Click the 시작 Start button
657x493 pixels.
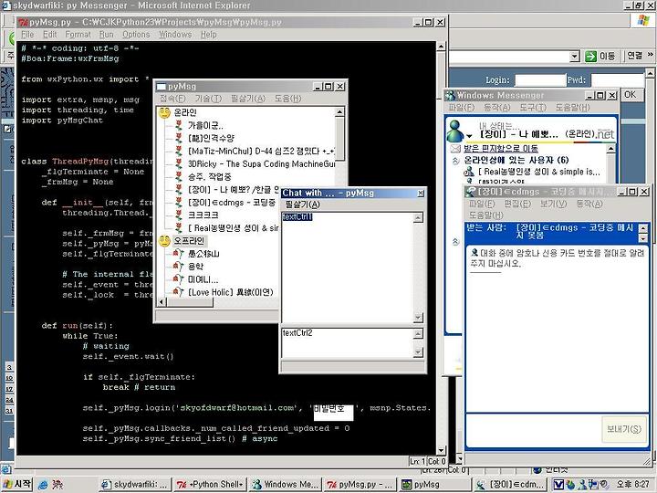[x=17, y=484]
